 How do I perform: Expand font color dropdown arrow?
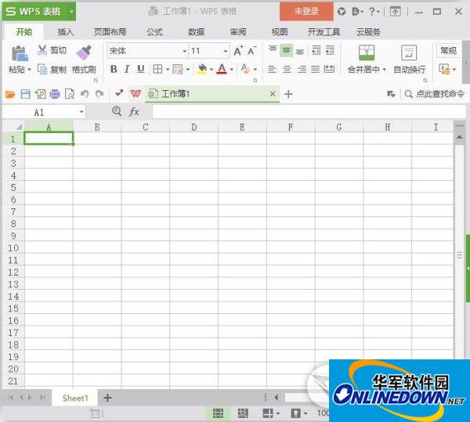point(231,70)
